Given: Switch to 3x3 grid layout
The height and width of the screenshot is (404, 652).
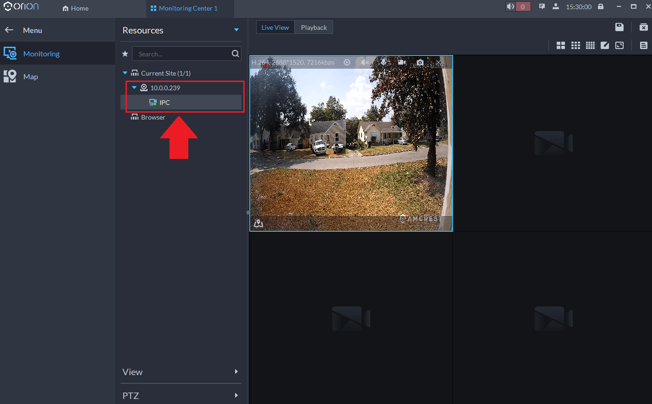Looking at the screenshot, I should tap(575, 45).
